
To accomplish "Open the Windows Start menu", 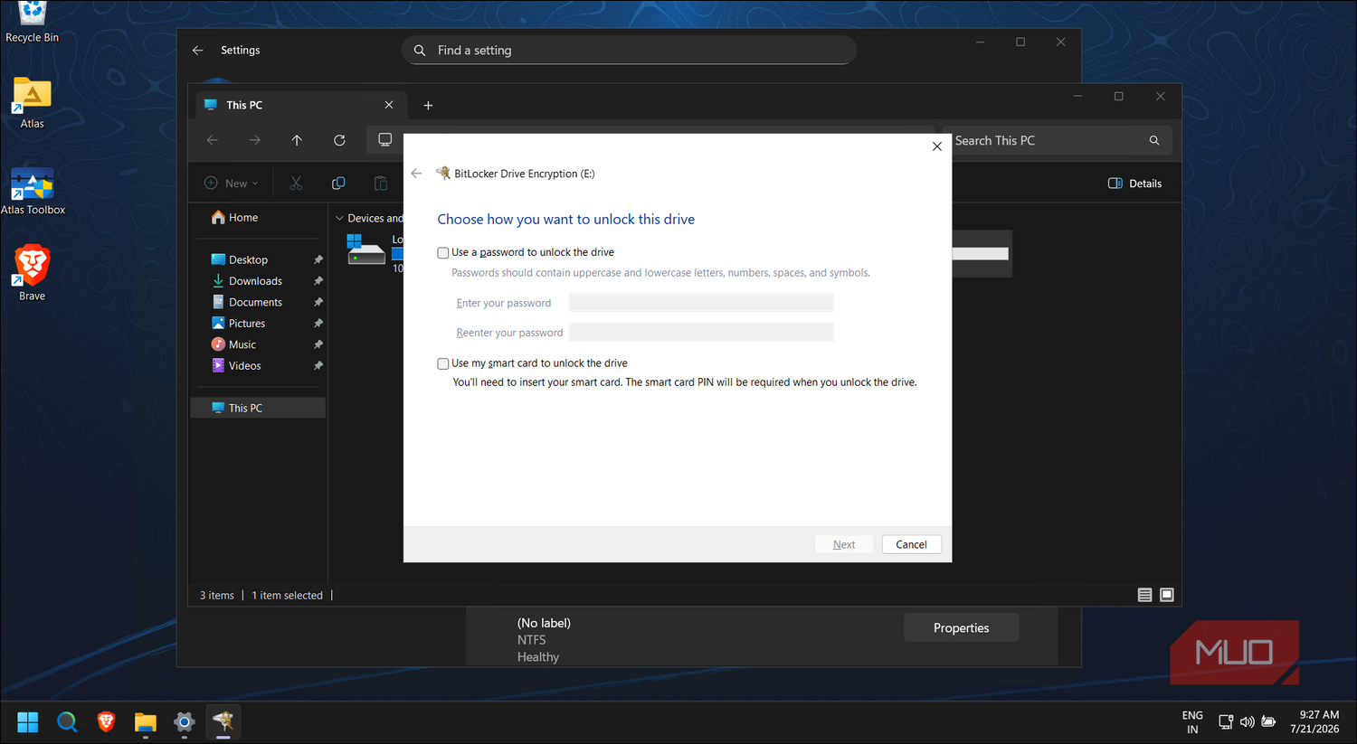I will [x=28, y=721].
